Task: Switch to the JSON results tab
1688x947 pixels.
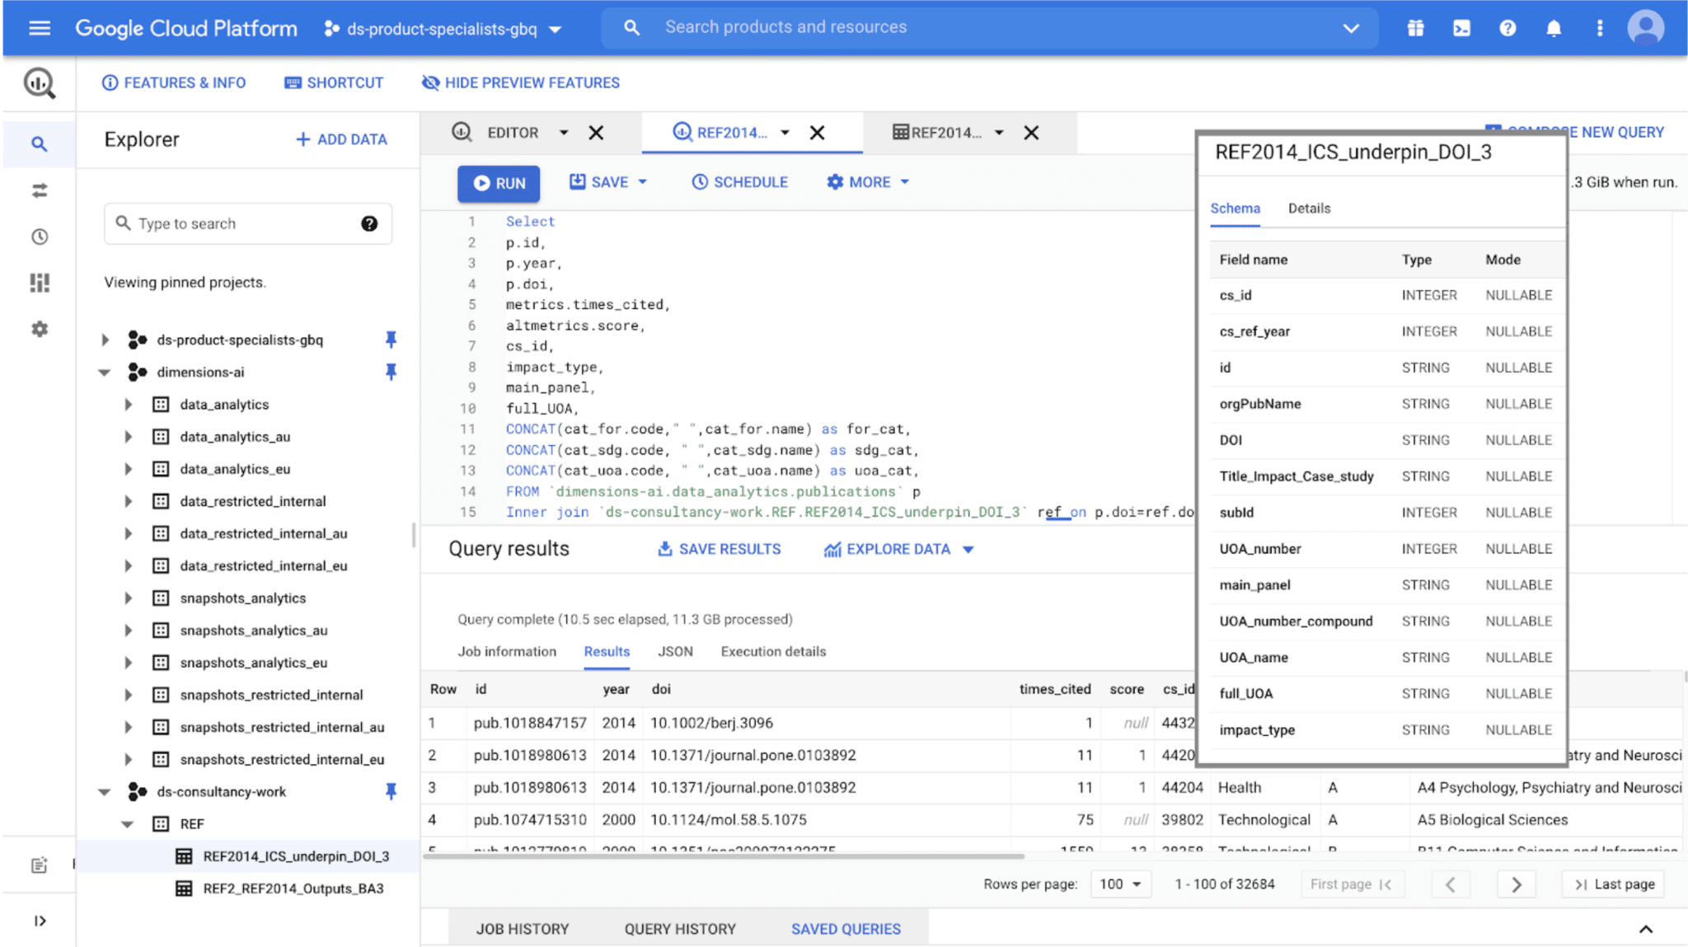Action: tap(675, 651)
